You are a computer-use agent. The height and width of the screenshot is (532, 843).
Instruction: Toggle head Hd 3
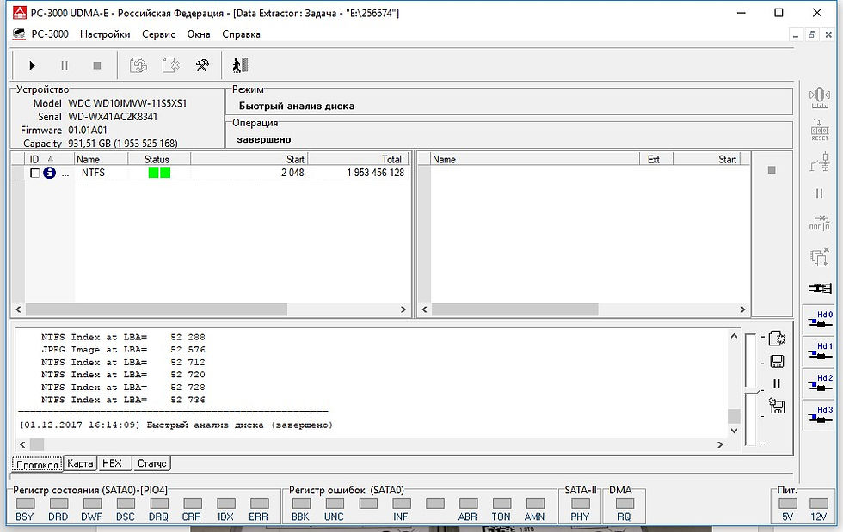(x=819, y=414)
